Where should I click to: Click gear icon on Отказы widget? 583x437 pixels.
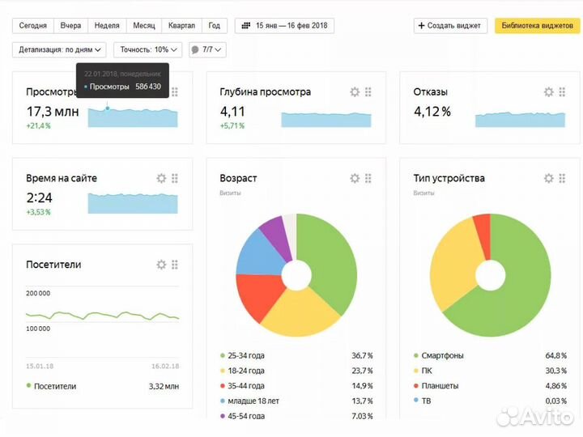548,92
